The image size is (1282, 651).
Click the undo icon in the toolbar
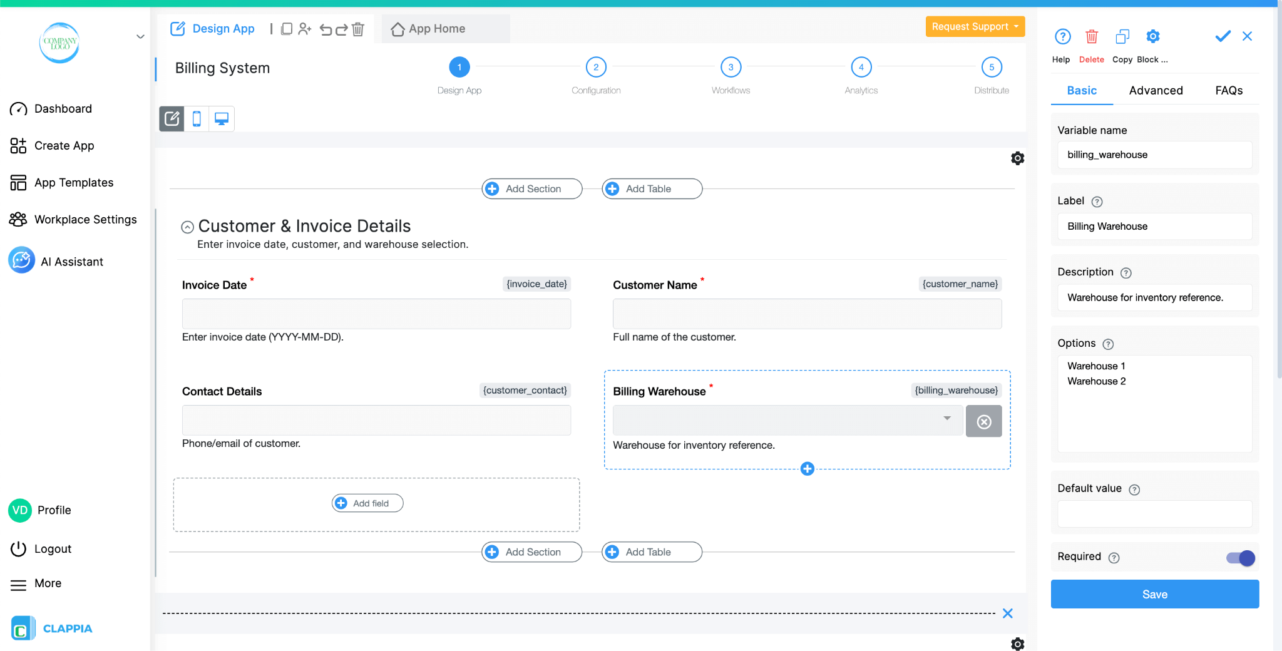(x=325, y=29)
